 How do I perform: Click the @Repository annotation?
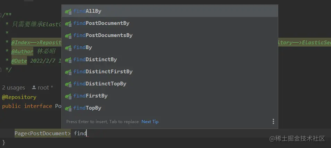[19, 97]
